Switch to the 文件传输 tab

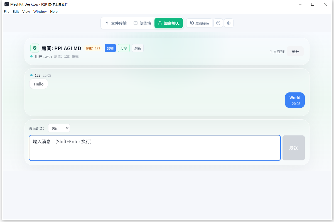116,23
